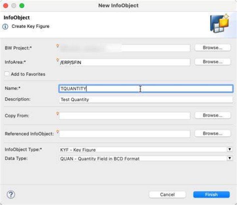
Task: Open the Data Type dropdown
Action: 230,158
